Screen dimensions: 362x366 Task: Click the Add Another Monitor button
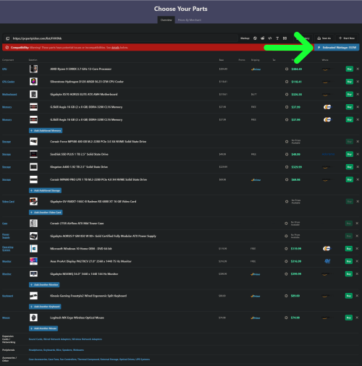(x=44, y=285)
